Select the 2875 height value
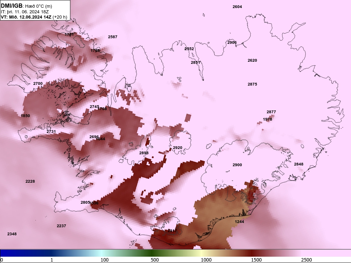The width and height of the screenshot is (351, 263). (x=252, y=84)
